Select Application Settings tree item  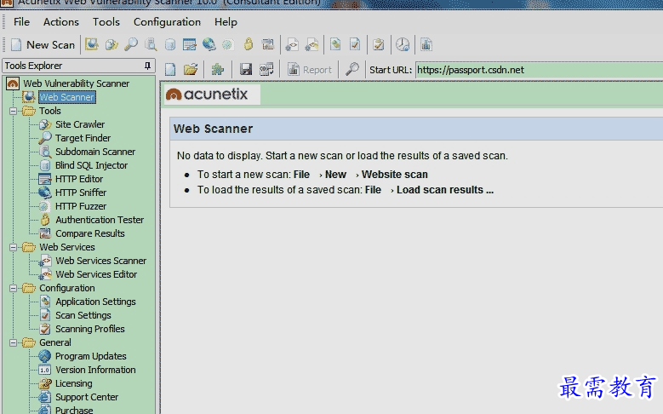(95, 302)
